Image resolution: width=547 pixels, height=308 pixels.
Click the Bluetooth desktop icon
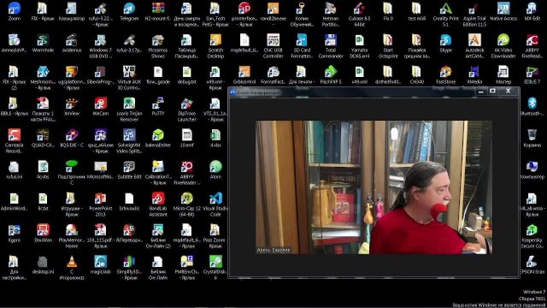coord(532,106)
